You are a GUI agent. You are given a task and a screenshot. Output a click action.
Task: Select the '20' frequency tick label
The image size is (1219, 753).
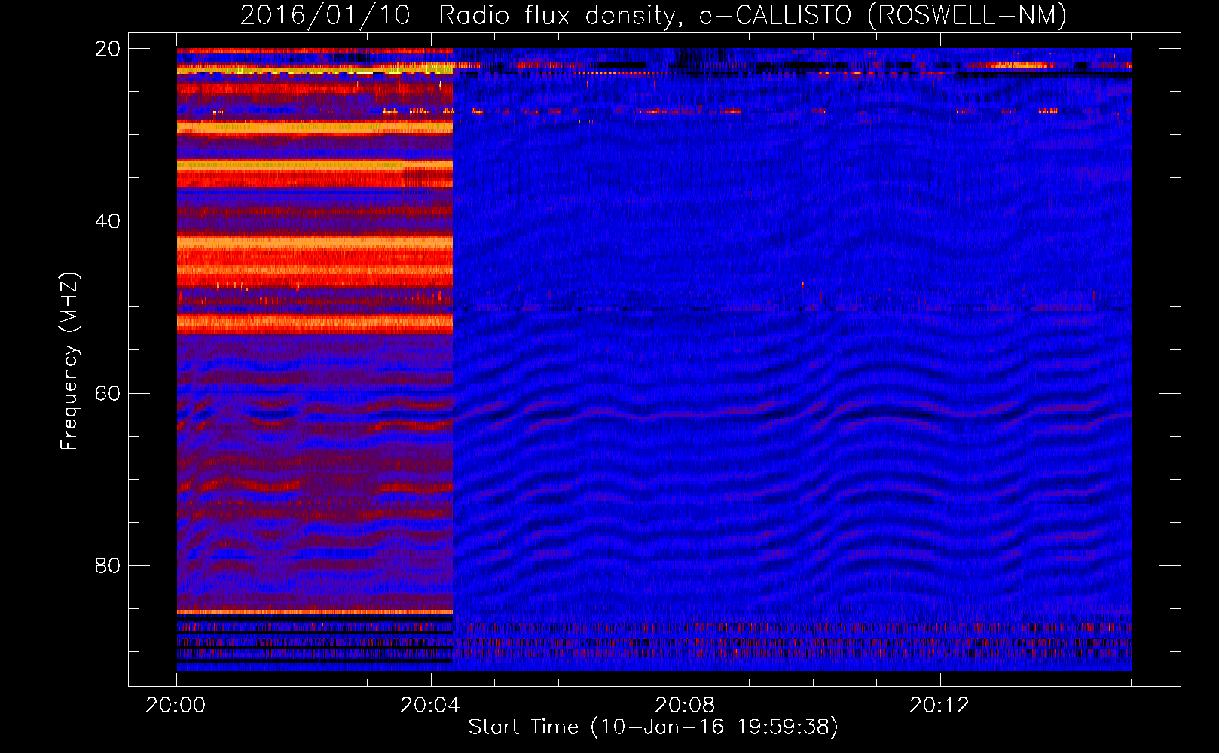[x=108, y=49]
